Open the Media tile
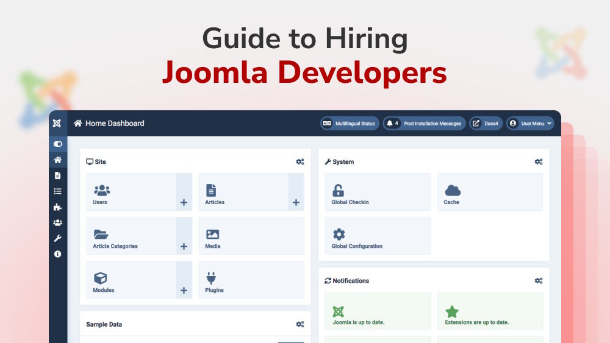This screenshot has width=610, height=343. point(251,236)
